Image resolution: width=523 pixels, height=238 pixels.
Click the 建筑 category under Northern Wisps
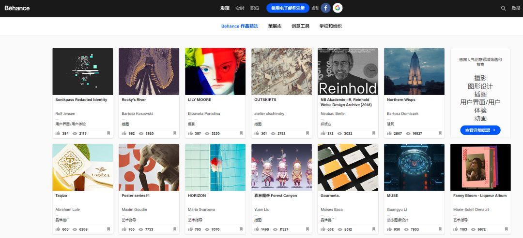(x=391, y=124)
